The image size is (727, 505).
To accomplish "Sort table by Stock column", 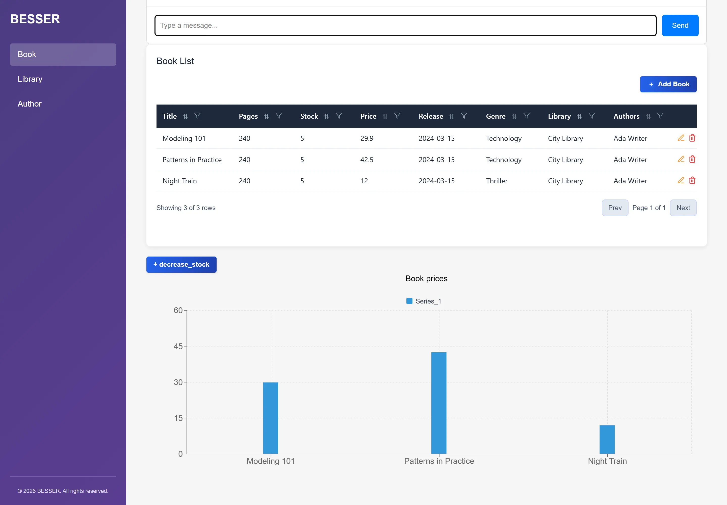I will click(327, 116).
